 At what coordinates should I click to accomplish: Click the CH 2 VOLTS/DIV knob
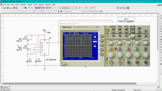click(120, 55)
